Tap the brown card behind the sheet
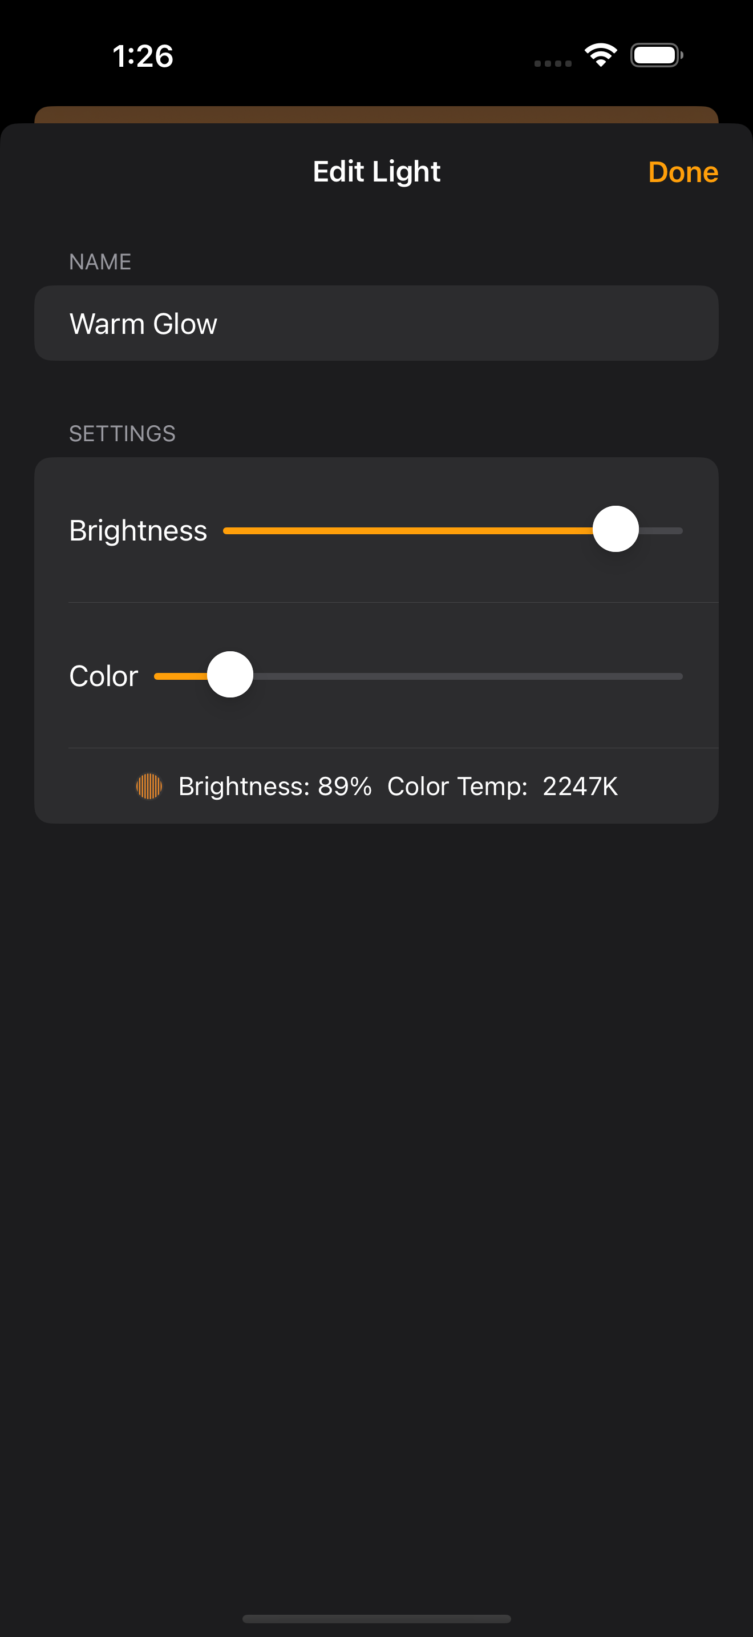Screen dimensions: 753x1637 tap(376, 115)
